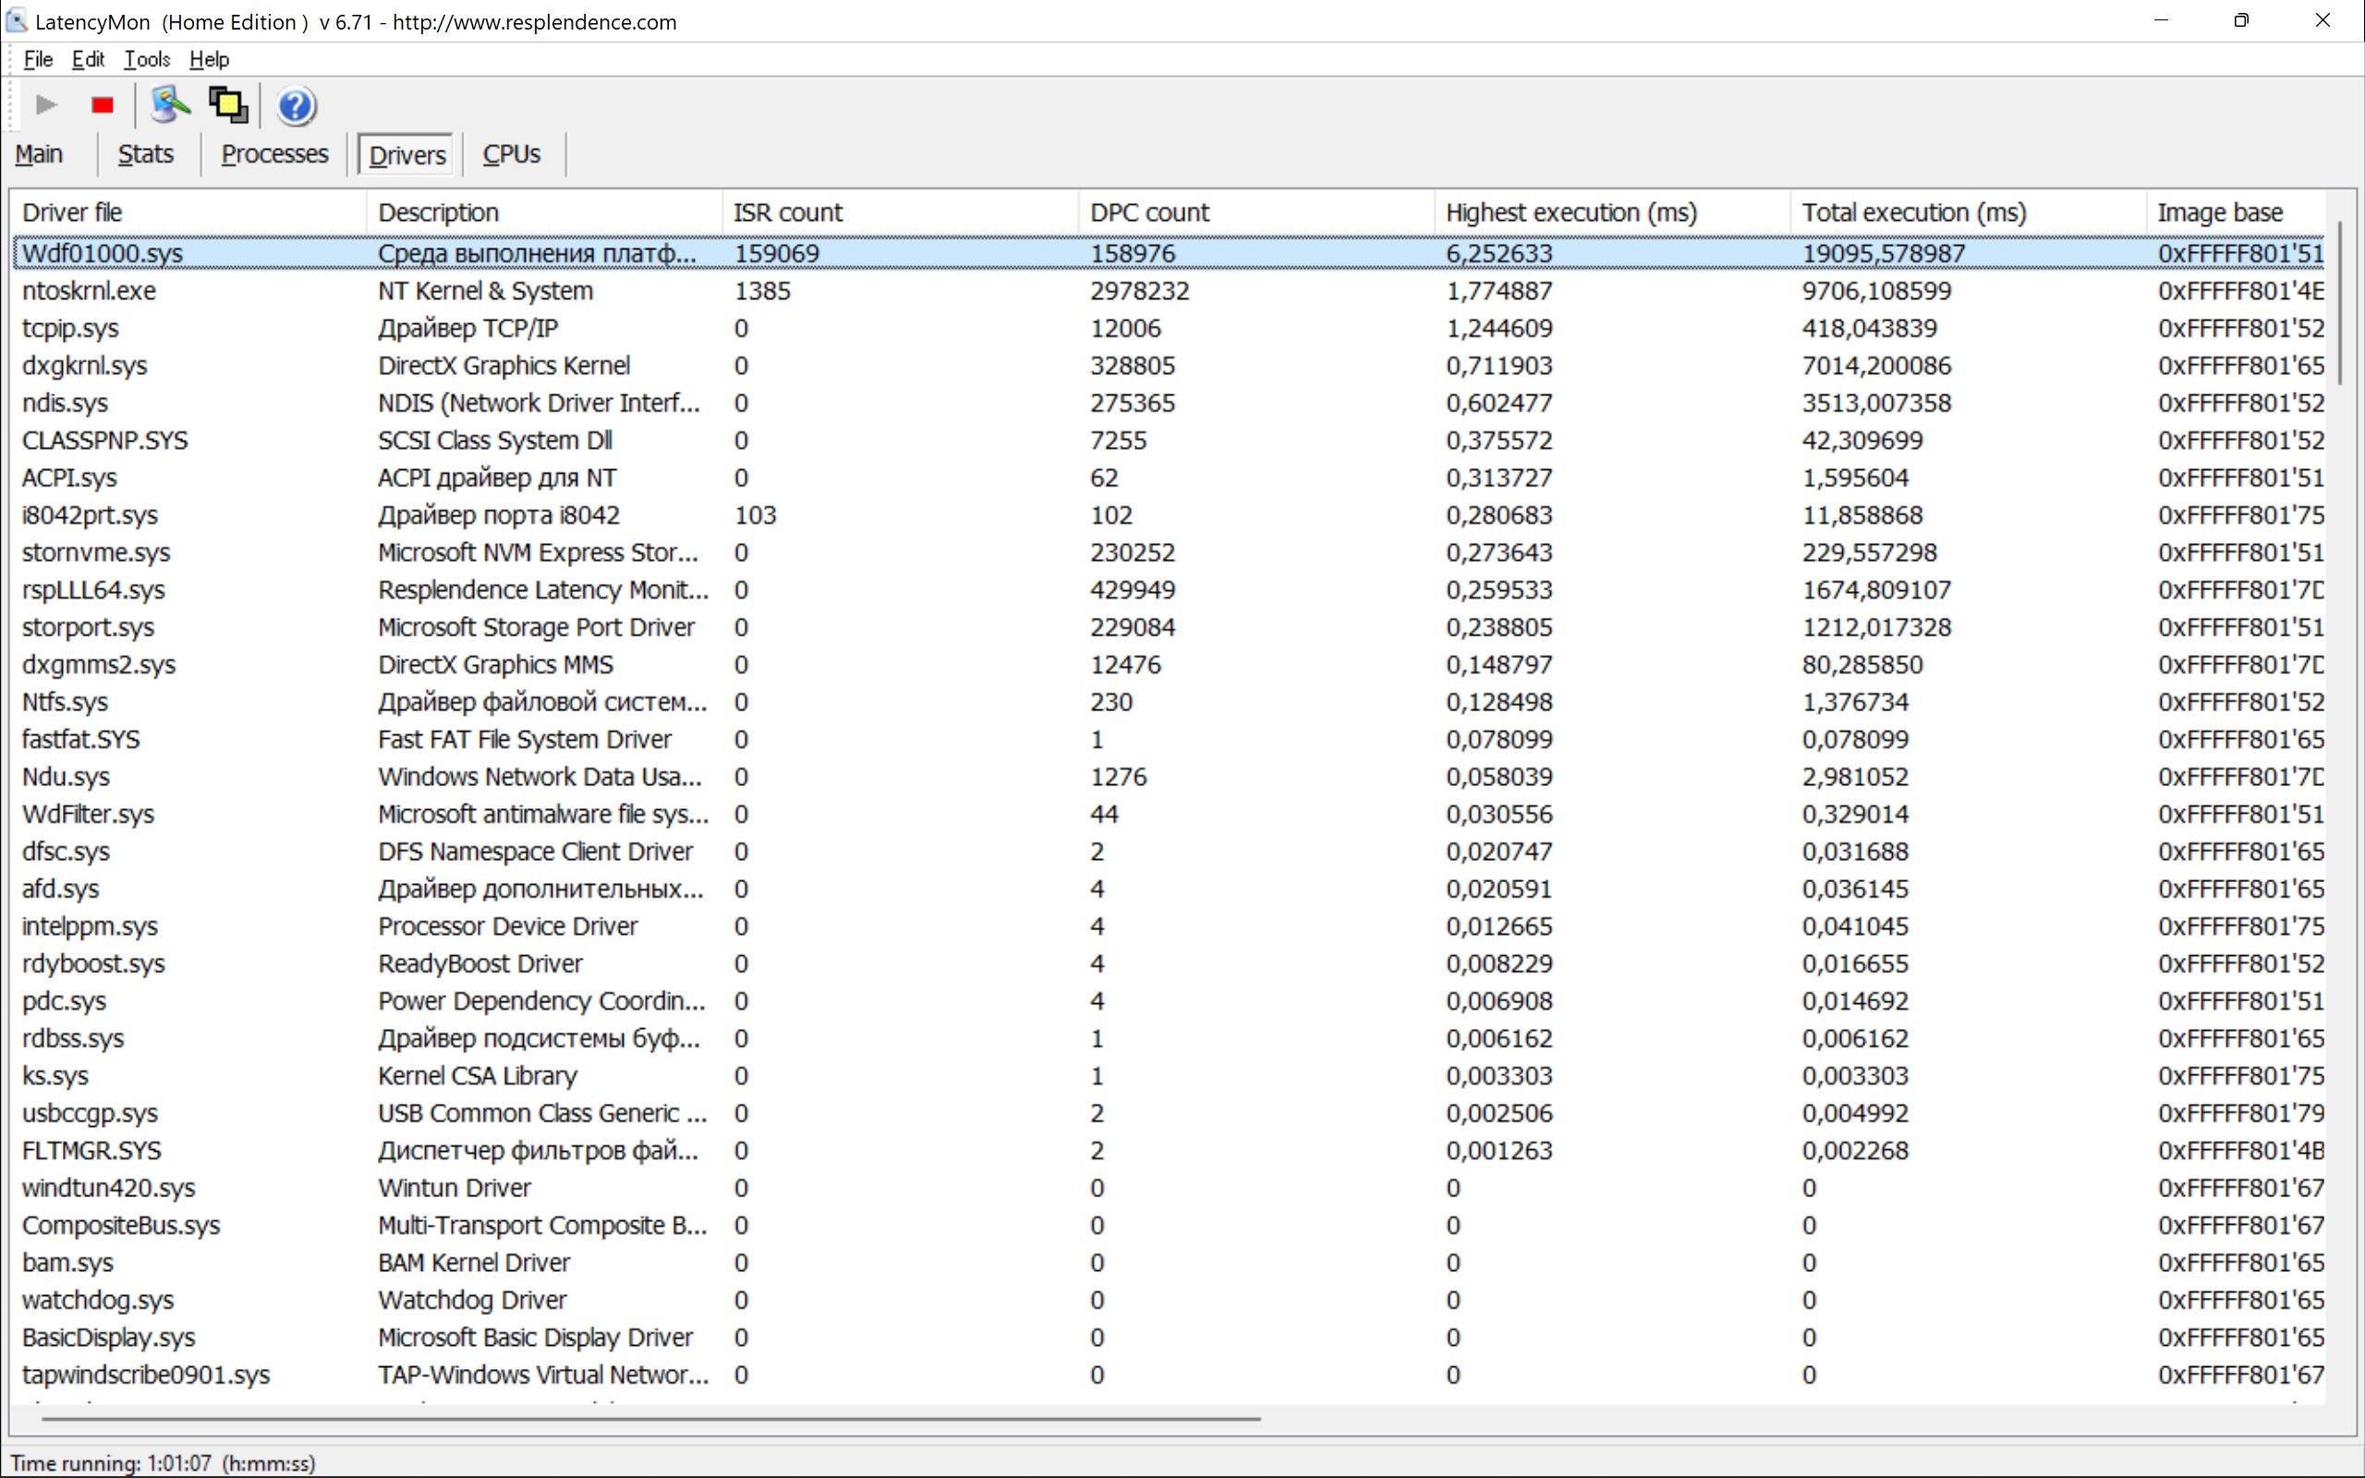Select the WdFilter.sys row
The width and height of the screenshot is (2365, 1478).
(x=1169, y=814)
